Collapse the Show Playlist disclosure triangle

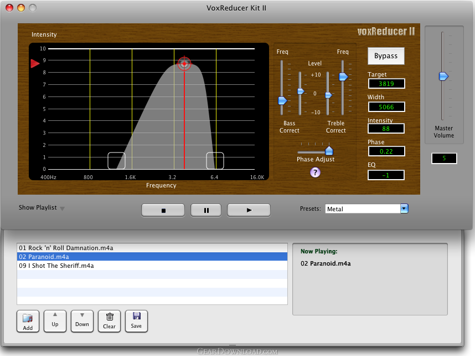coord(62,208)
